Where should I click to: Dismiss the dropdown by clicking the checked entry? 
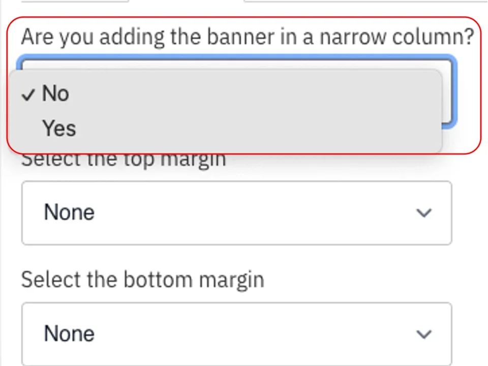tap(55, 94)
